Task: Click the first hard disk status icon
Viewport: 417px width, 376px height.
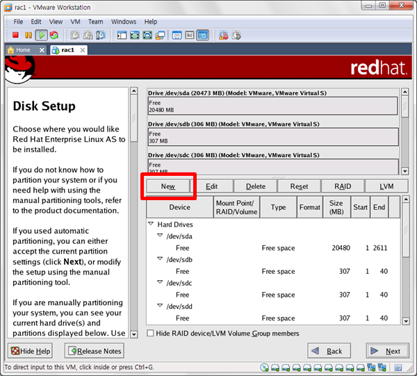Action: [275, 368]
